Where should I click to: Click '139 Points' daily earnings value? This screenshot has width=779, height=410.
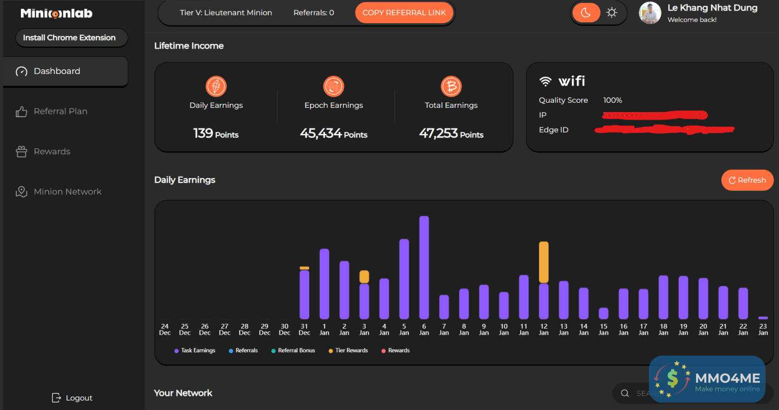(x=216, y=134)
